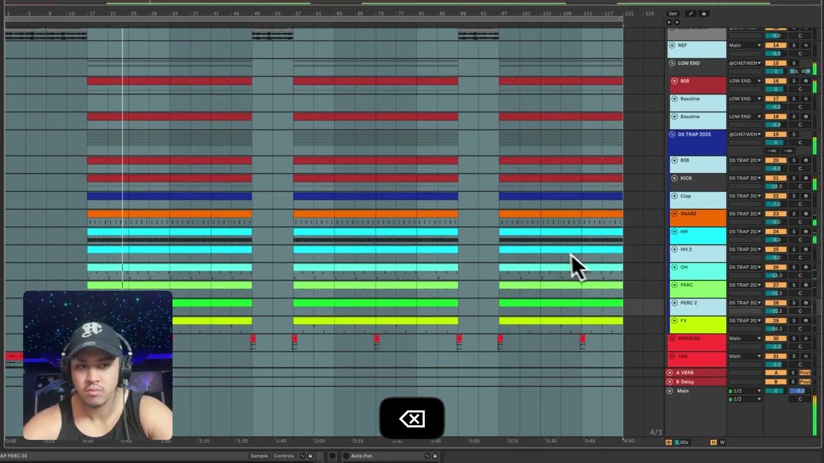Unfold the HH 2 track
This screenshot has width=824, height=463.
pos(675,250)
